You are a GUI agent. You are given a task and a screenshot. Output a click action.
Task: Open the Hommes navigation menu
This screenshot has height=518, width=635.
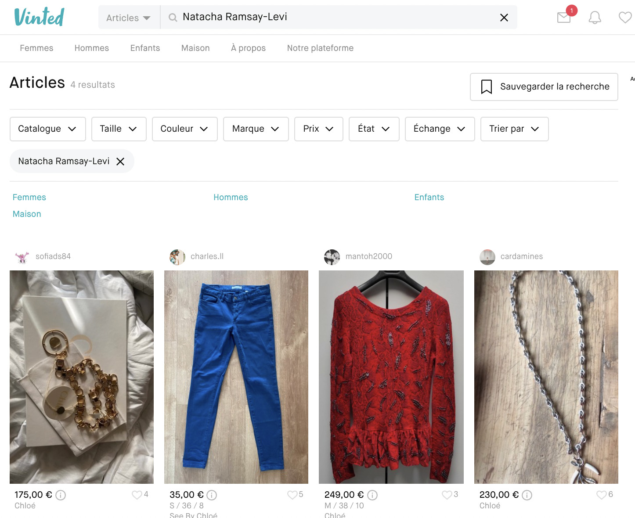91,48
